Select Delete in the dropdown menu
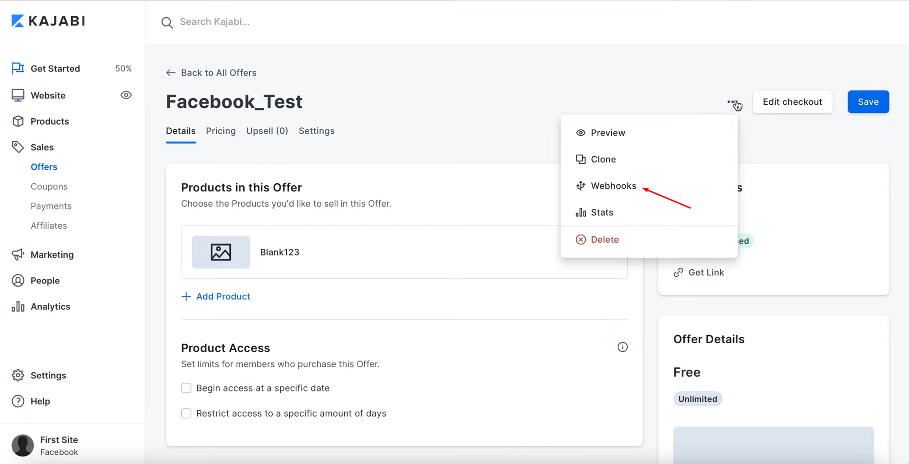 pyautogui.click(x=649, y=239)
